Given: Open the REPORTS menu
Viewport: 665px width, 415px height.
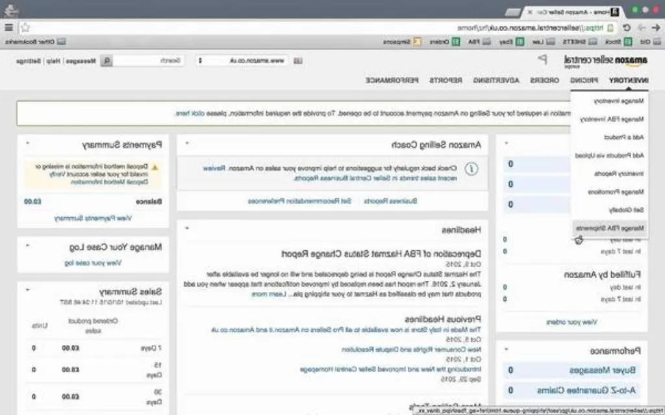Looking at the screenshot, I should point(445,80).
